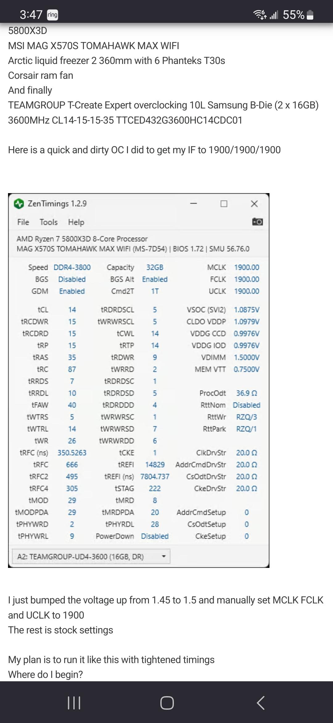Tap the tRC value 87
Screen dimensions: 333x723
(72, 369)
